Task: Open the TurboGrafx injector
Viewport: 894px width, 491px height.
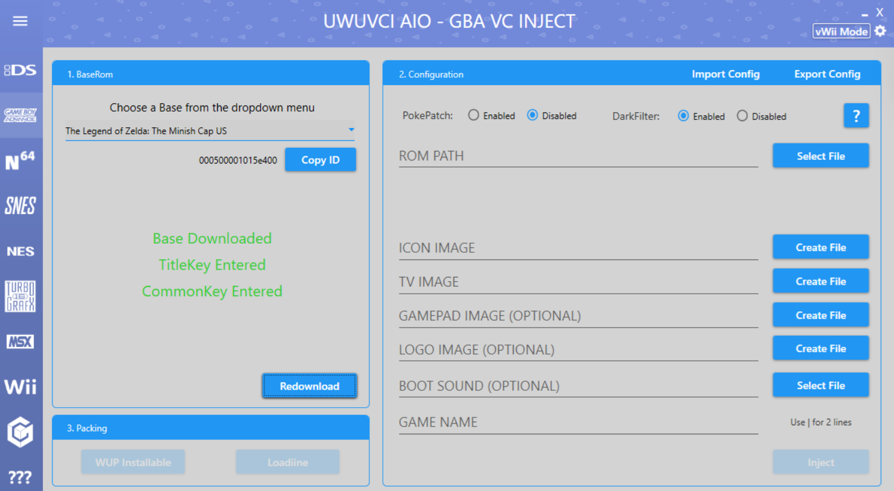Action: (x=21, y=296)
